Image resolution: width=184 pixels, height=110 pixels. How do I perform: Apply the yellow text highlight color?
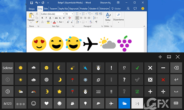point(48,22)
